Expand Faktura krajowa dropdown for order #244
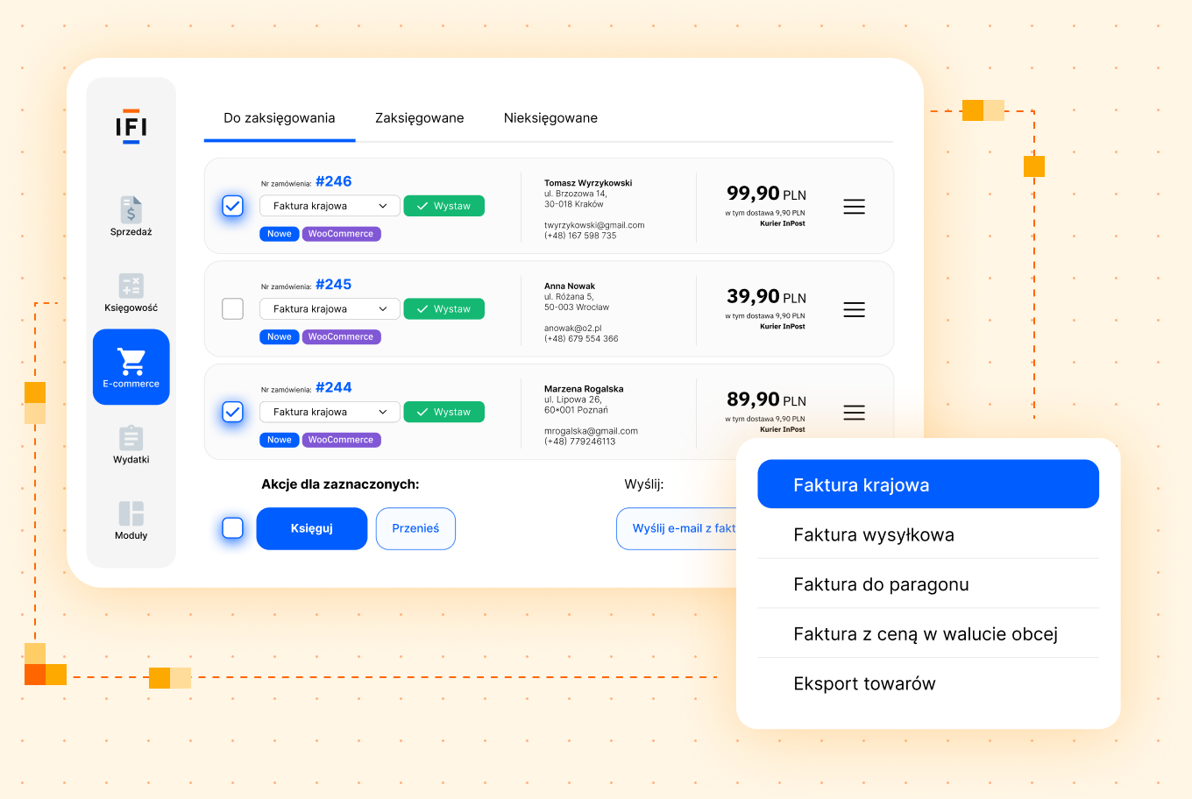Image resolution: width=1192 pixels, height=799 pixels. pyautogui.click(x=330, y=412)
